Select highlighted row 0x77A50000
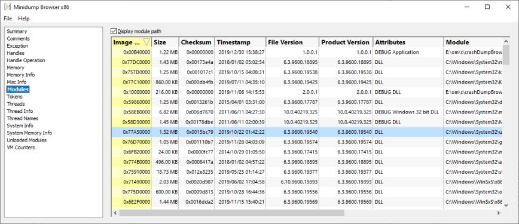This screenshot has height=224, width=519. pos(307,132)
